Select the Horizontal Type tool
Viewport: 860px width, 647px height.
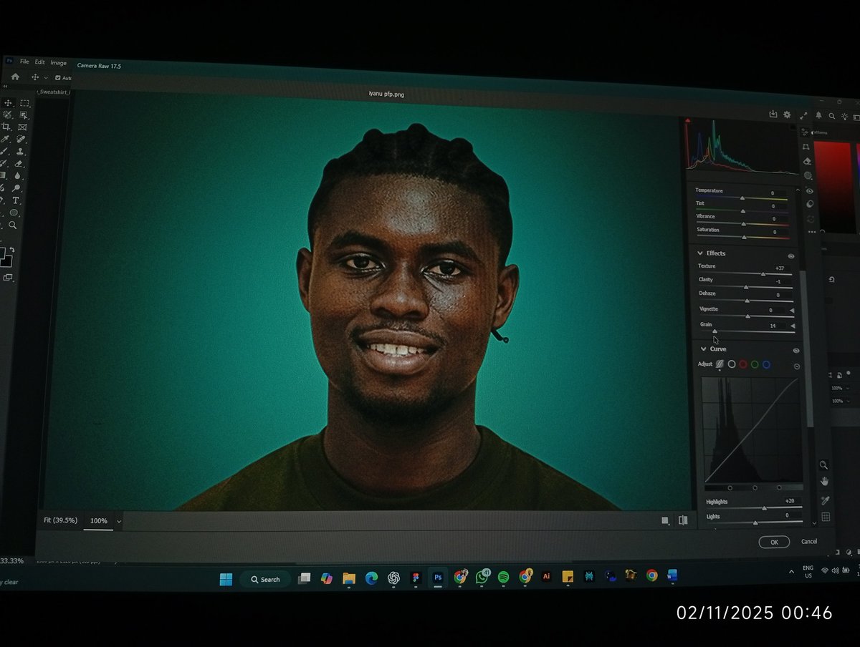(16, 200)
